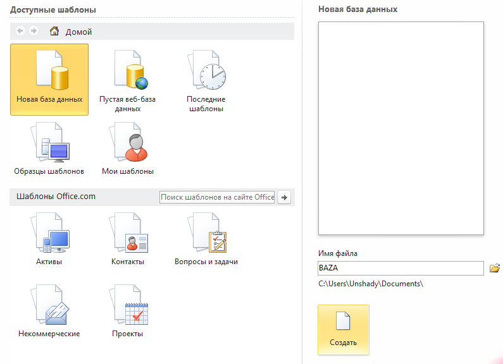The image size is (503, 364).
Task: Go forward with the right navigation arrow
Action: point(34,31)
